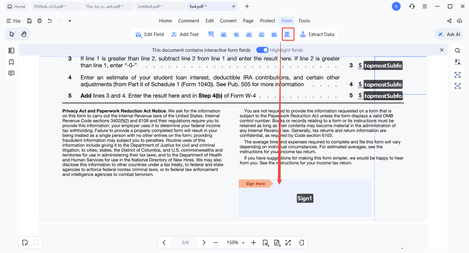Select the hand pan tool
Image resolution: width=469 pixels, height=253 pixels.
(x=24, y=34)
